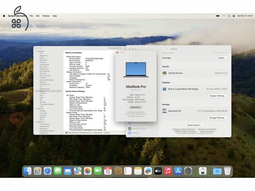Screen dimensions: 255x191
Task: Collapse the Hardware tree section
Action: click(x=36, y=51)
